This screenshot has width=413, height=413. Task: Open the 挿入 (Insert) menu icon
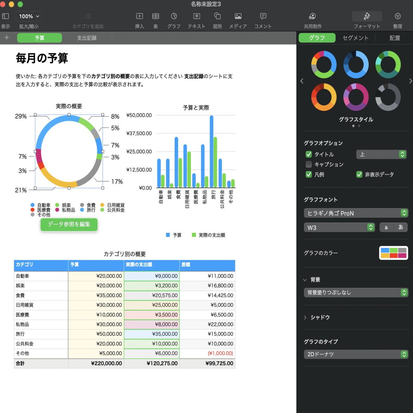[x=139, y=16]
